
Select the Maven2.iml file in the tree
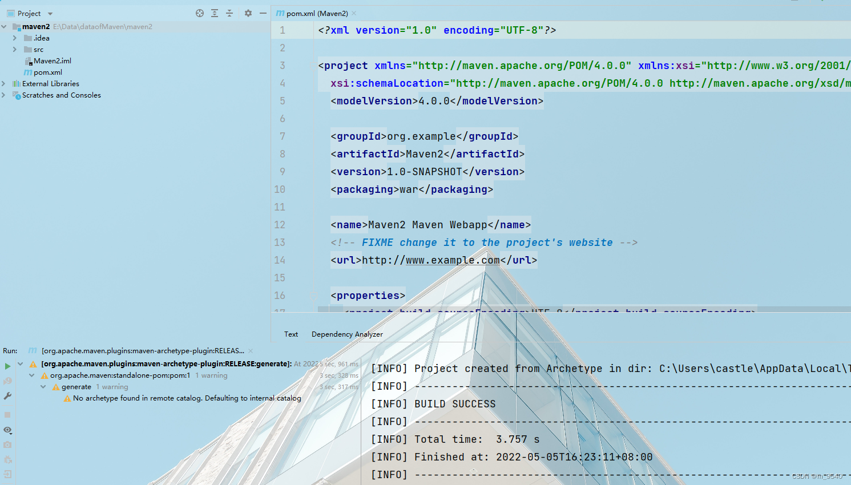coord(53,60)
